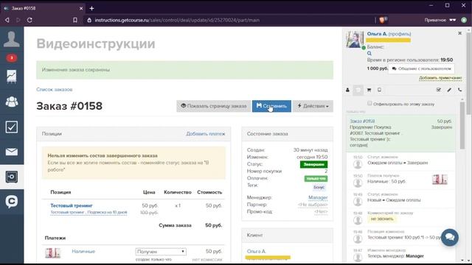472x265 pixels.
Task: Open a new browser tab
Action: (91, 8)
